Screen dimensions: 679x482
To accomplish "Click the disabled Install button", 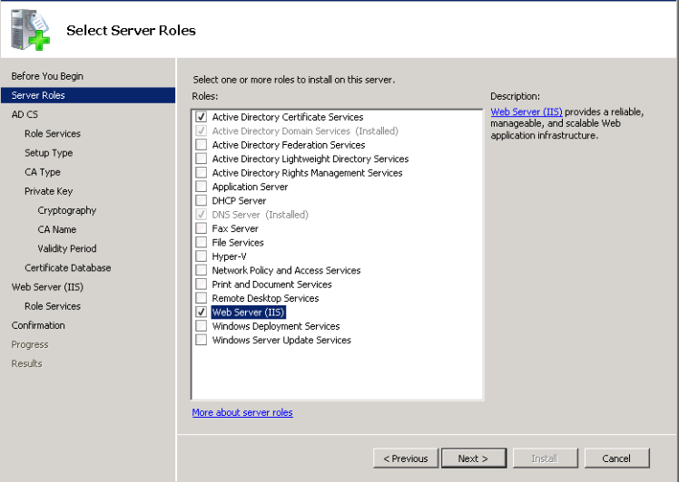I will pos(545,458).
